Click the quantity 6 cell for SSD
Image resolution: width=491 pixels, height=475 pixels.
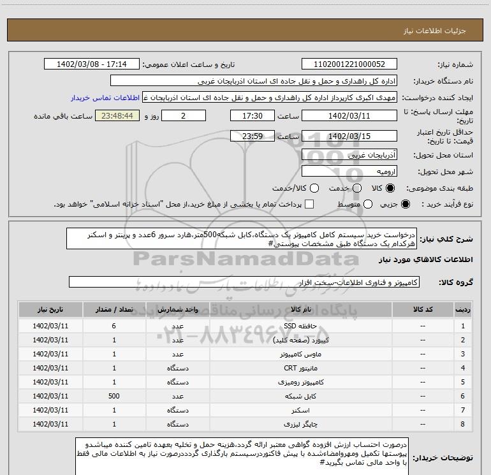114,326
